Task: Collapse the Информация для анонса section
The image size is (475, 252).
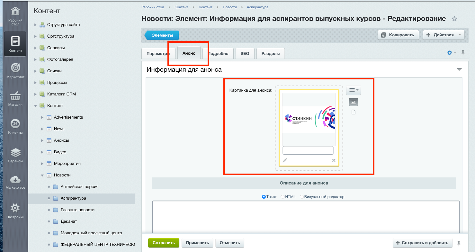Action: tap(459, 69)
